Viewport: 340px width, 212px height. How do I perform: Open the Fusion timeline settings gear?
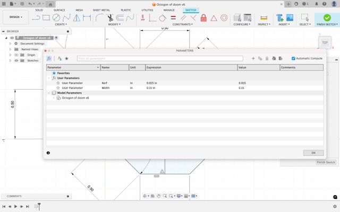click(x=335, y=206)
